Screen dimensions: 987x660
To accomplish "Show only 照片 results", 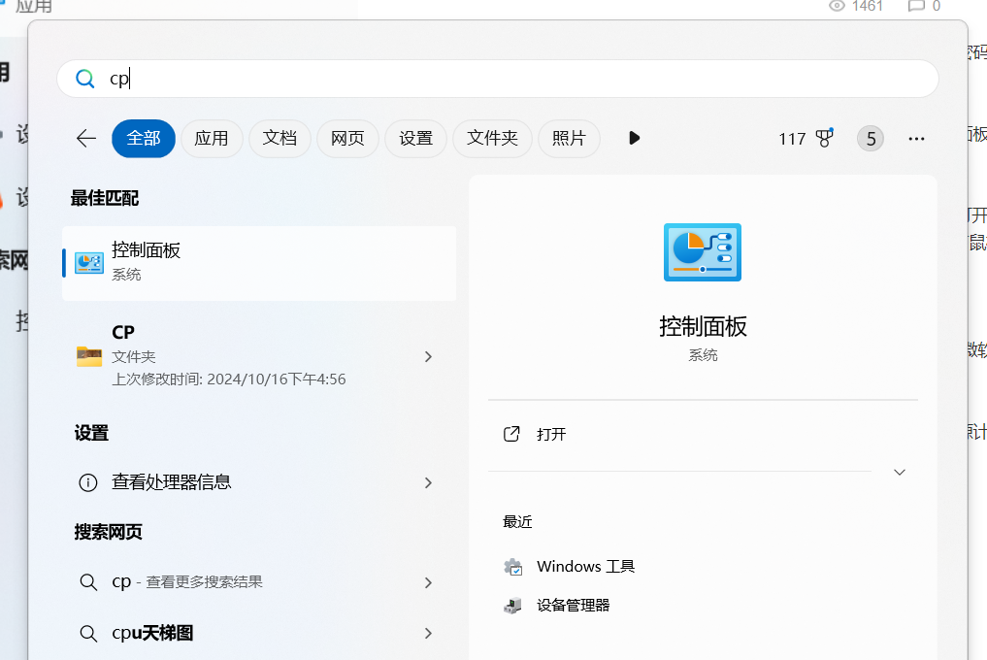I will (x=569, y=139).
